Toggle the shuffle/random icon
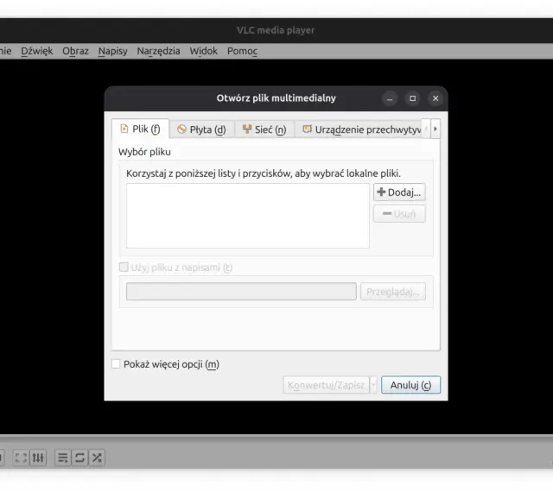The height and width of the screenshot is (492, 553). [x=97, y=457]
